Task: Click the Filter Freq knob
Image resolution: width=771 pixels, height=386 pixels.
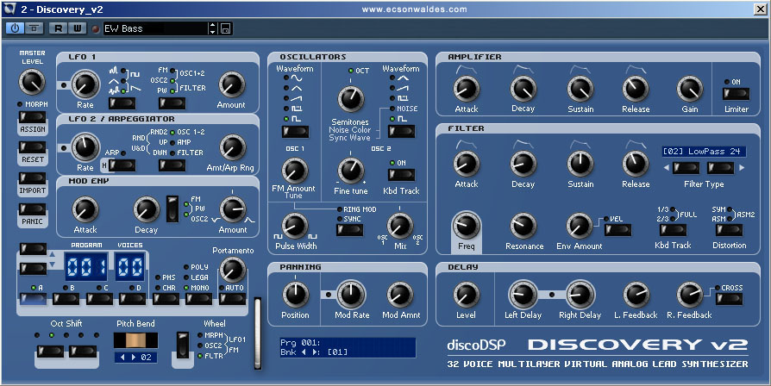Action: (466, 226)
